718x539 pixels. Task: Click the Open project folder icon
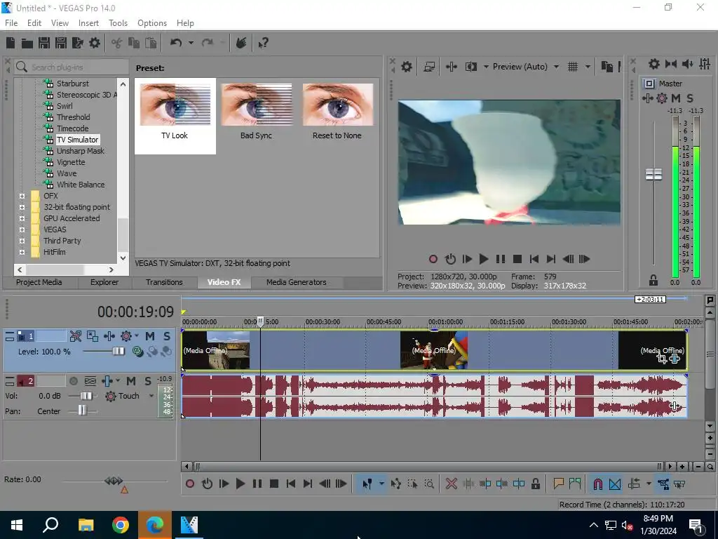pos(27,43)
